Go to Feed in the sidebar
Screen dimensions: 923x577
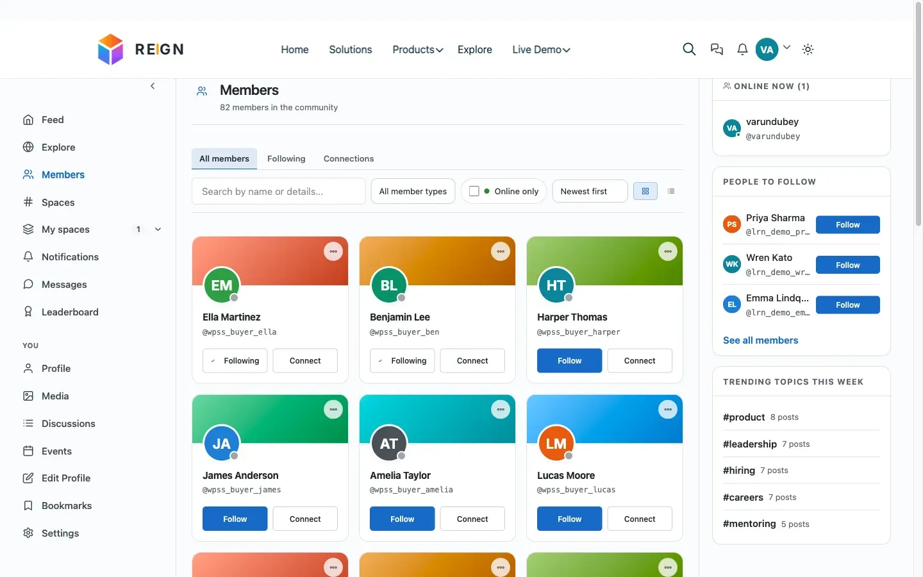(x=53, y=120)
